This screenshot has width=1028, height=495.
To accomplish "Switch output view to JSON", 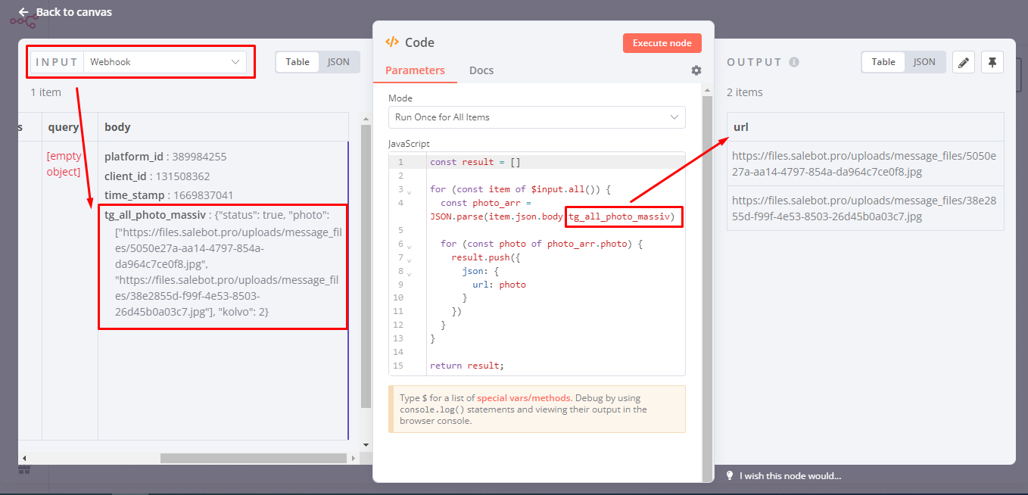I will (x=924, y=62).
